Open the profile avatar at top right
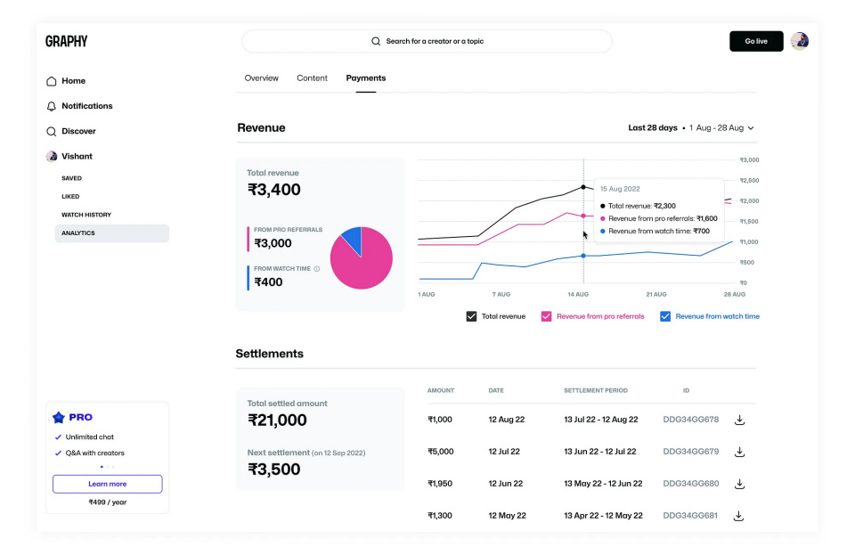 pyautogui.click(x=799, y=41)
